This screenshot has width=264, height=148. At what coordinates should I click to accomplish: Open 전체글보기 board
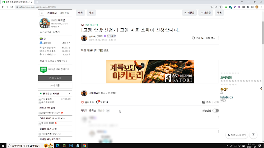(47, 99)
